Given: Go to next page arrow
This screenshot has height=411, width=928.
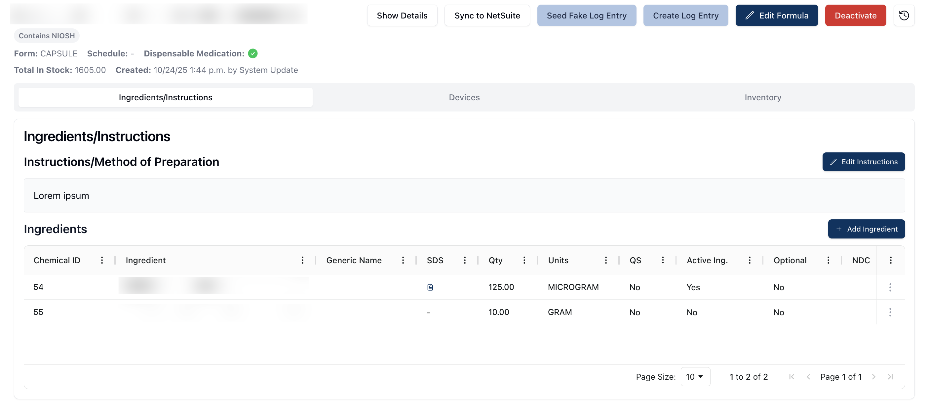Looking at the screenshot, I should pos(873,376).
